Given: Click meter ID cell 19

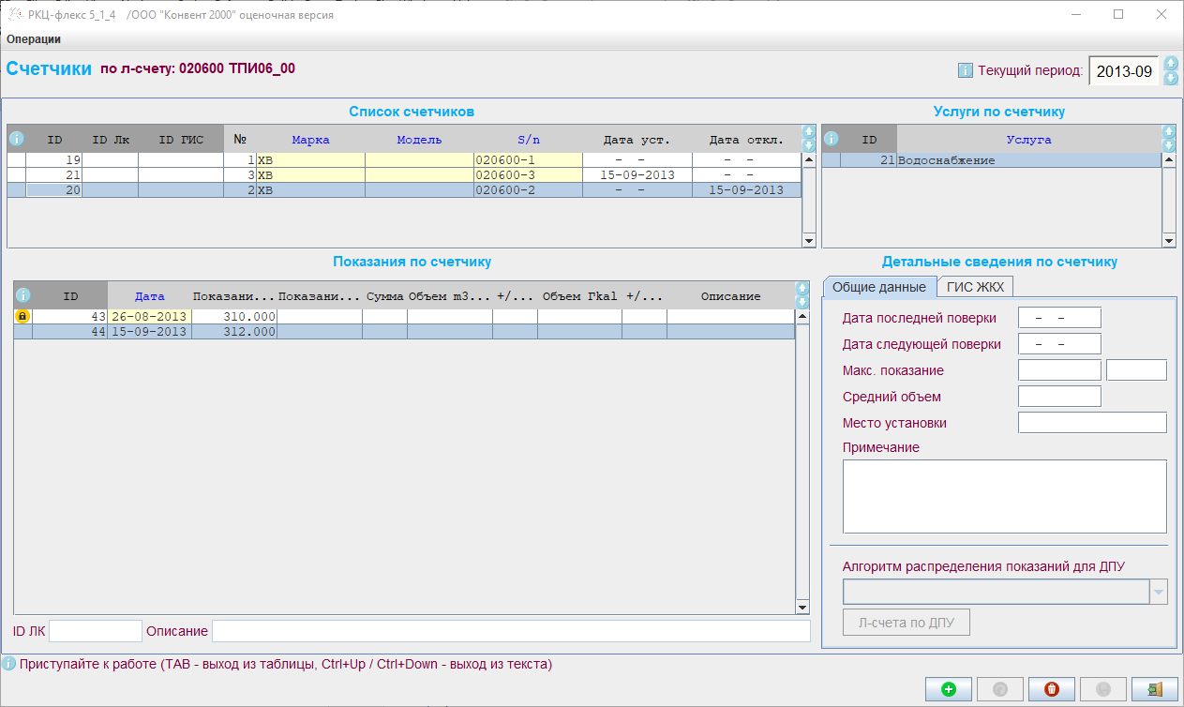Looking at the screenshot, I should point(54,160).
